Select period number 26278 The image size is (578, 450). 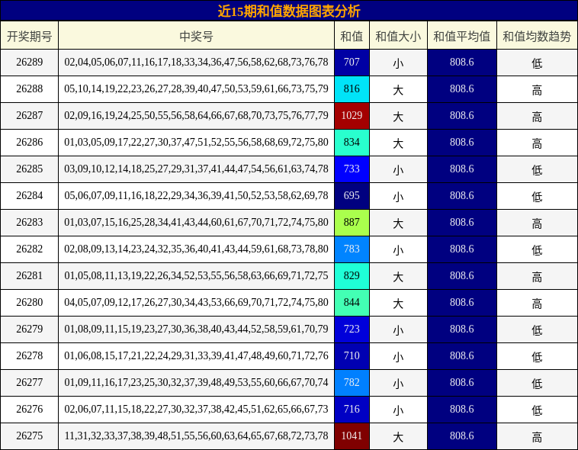pos(30,356)
